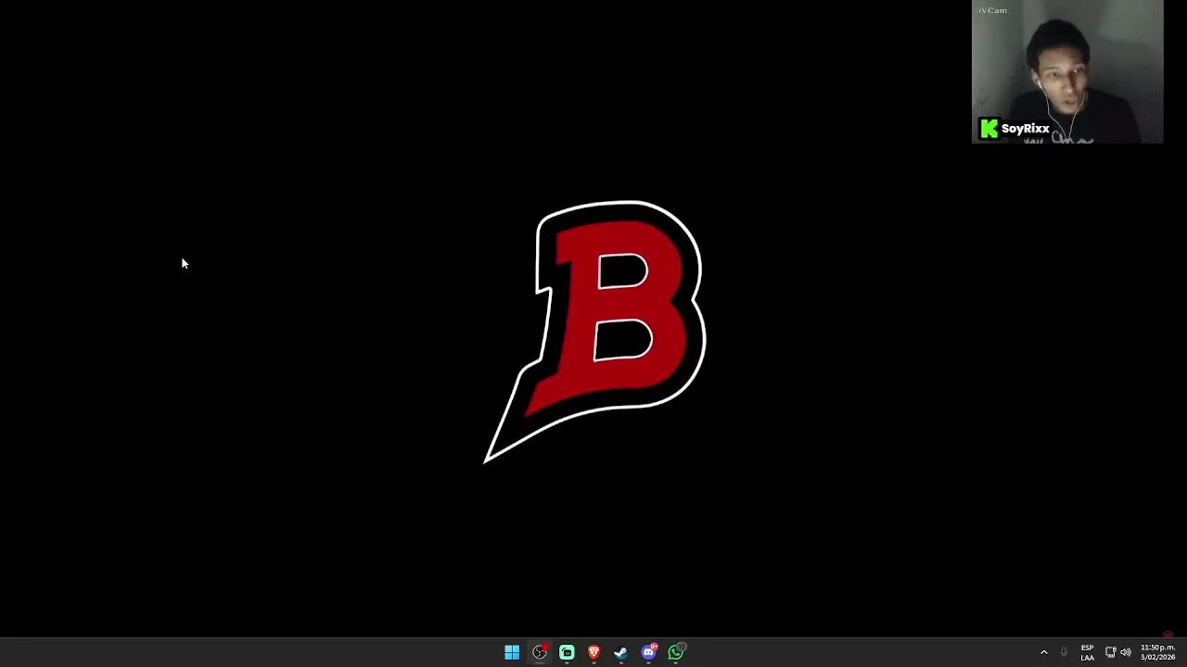The width and height of the screenshot is (1187, 667).
Task: Click the SoyRixx name label
Action: (1026, 129)
